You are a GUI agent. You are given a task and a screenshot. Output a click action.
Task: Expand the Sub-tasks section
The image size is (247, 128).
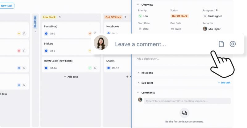(x=138, y=83)
